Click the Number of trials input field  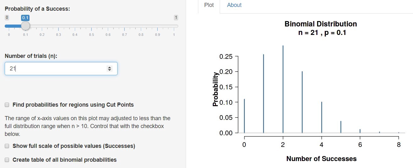click(x=57, y=69)
